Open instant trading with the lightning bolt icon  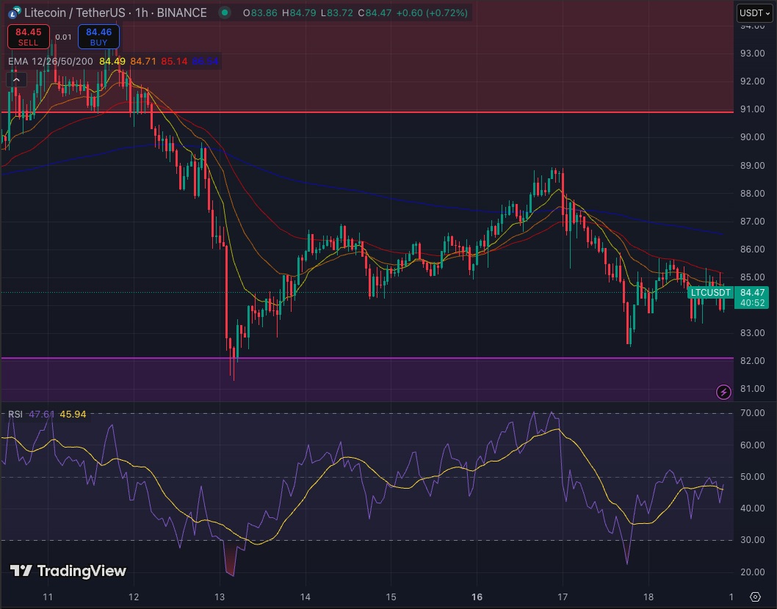point(724,393)
